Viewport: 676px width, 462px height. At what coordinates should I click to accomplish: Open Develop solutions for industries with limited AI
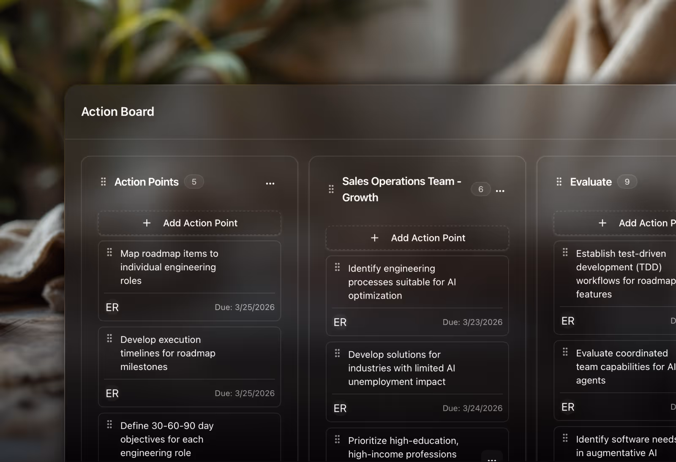pyautogui.click(x=401, y=368)
